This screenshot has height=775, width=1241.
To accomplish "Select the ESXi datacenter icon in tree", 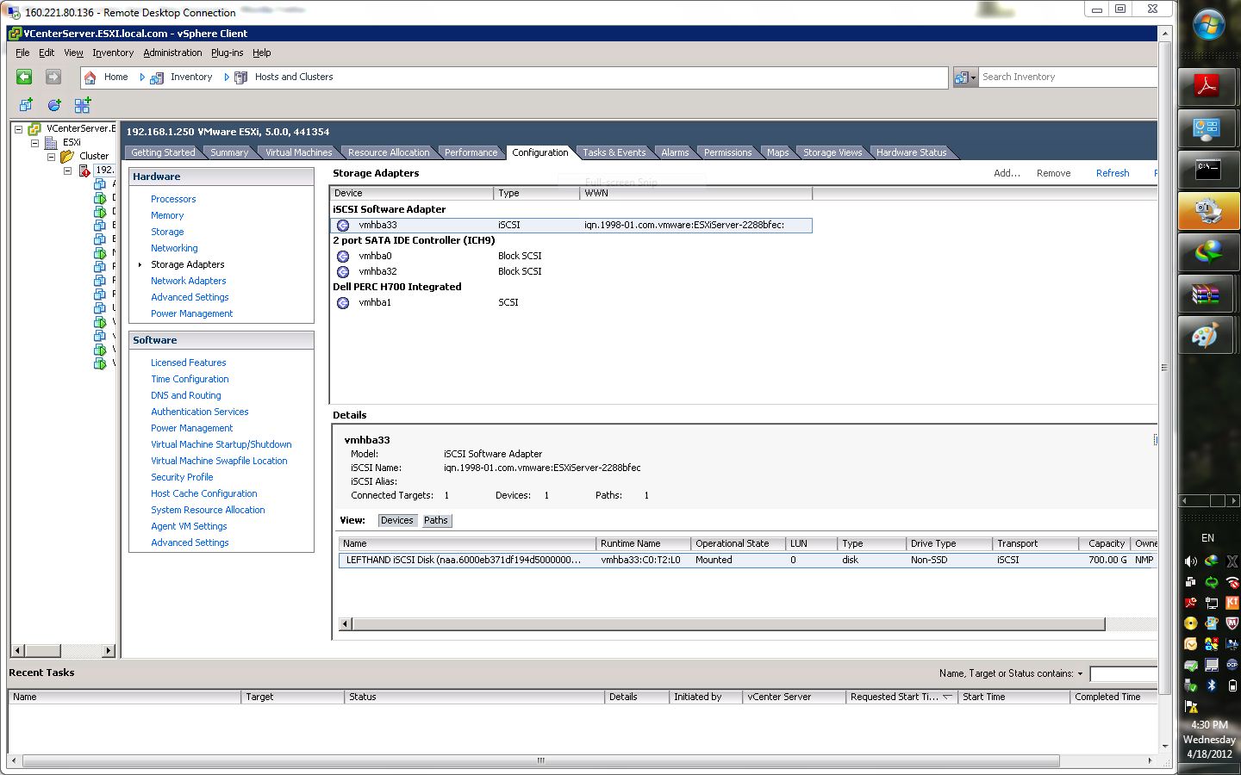I will pos(51,142).
